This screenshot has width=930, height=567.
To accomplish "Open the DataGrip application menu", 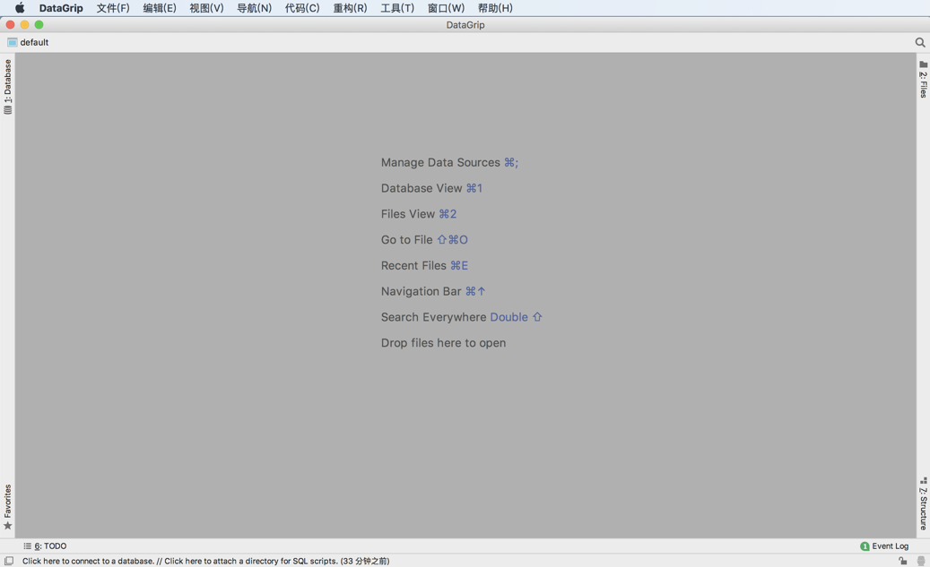I will click(61, 8).
